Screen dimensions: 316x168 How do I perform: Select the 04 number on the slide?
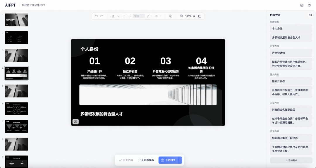pyautogui.click(x=201, y=61)
